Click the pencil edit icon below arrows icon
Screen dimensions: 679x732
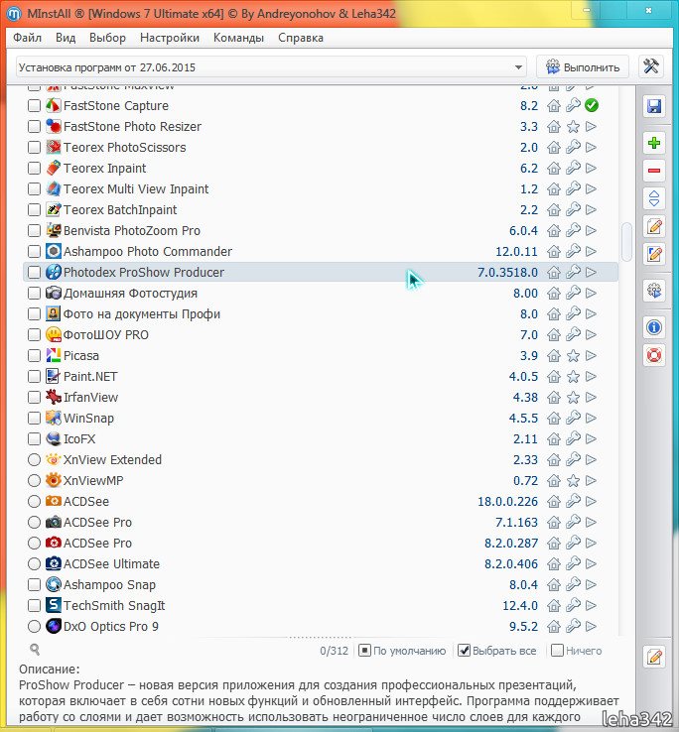click(654, 226)
